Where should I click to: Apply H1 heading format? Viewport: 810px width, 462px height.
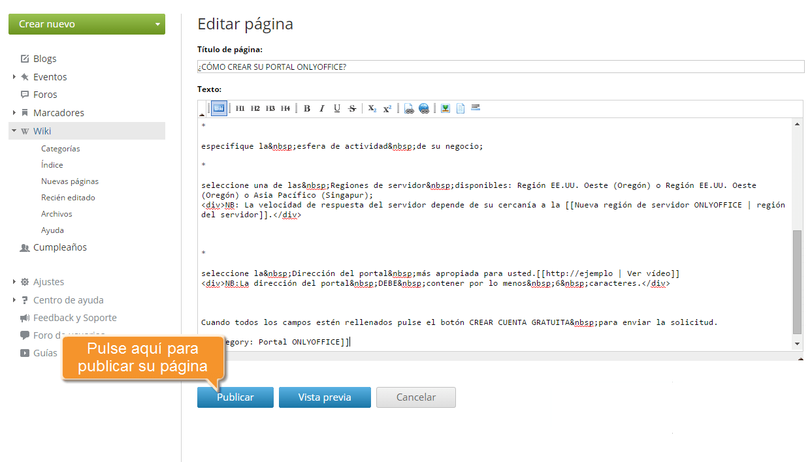click(240, 108)
